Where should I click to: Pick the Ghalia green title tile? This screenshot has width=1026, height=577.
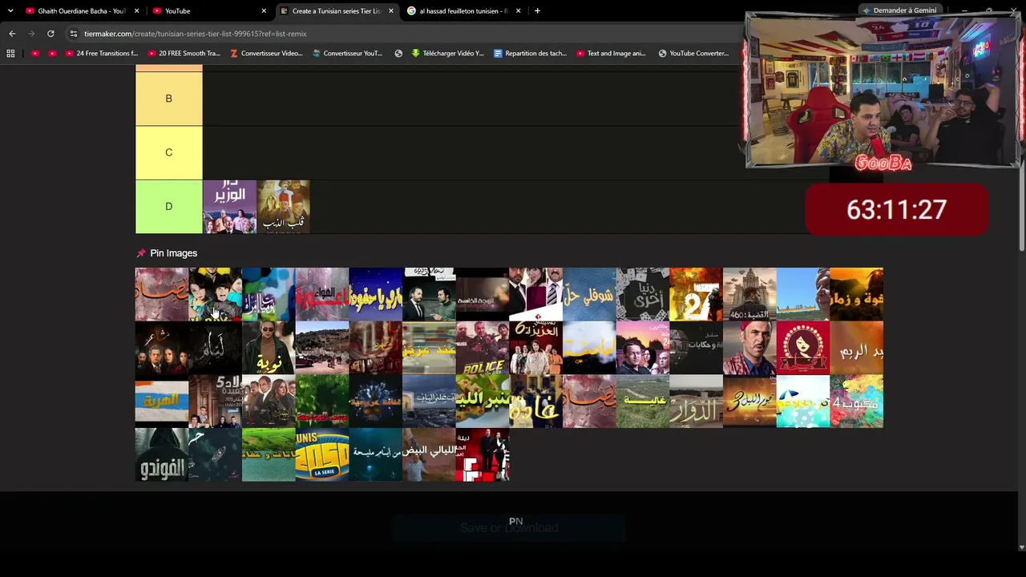643,401
